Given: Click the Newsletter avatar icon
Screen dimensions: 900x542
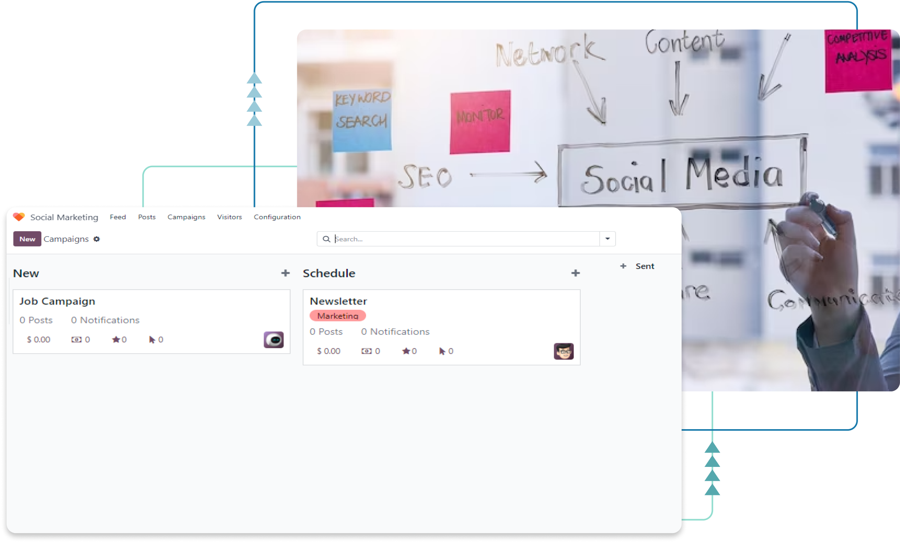Looking at the screenshot, I should point(564,351).
